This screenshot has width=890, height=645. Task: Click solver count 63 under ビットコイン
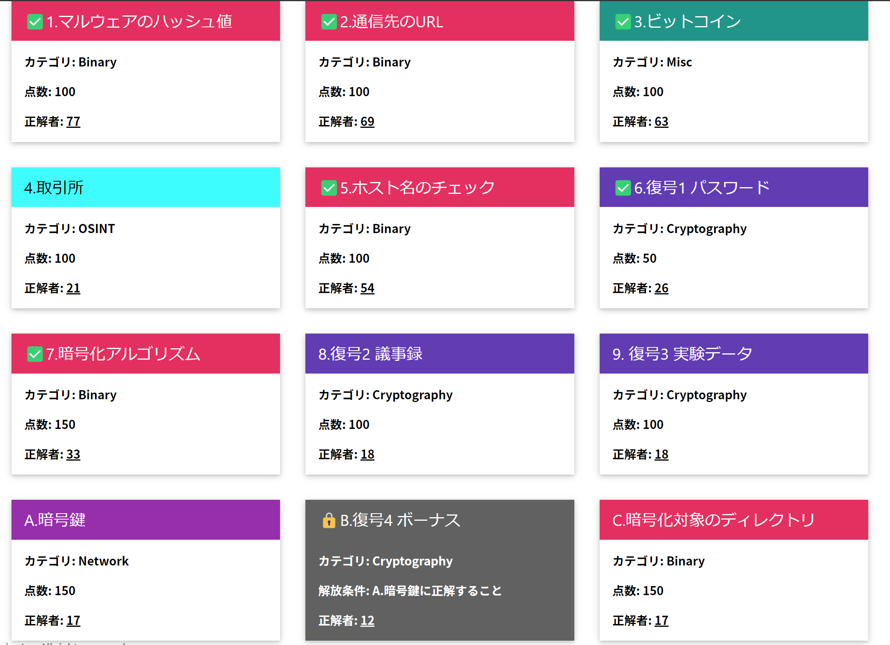click(661, 121)
